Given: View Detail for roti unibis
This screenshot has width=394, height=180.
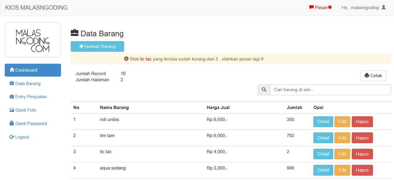Looking at the screenshot, I should tap(323, 122).
